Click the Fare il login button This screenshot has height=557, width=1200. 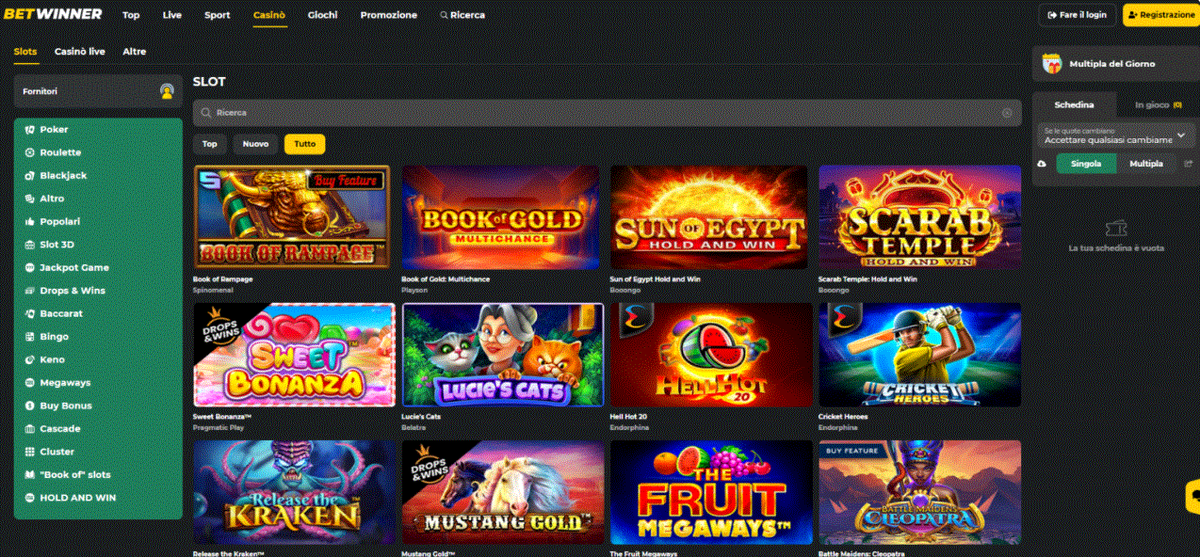1078,15
